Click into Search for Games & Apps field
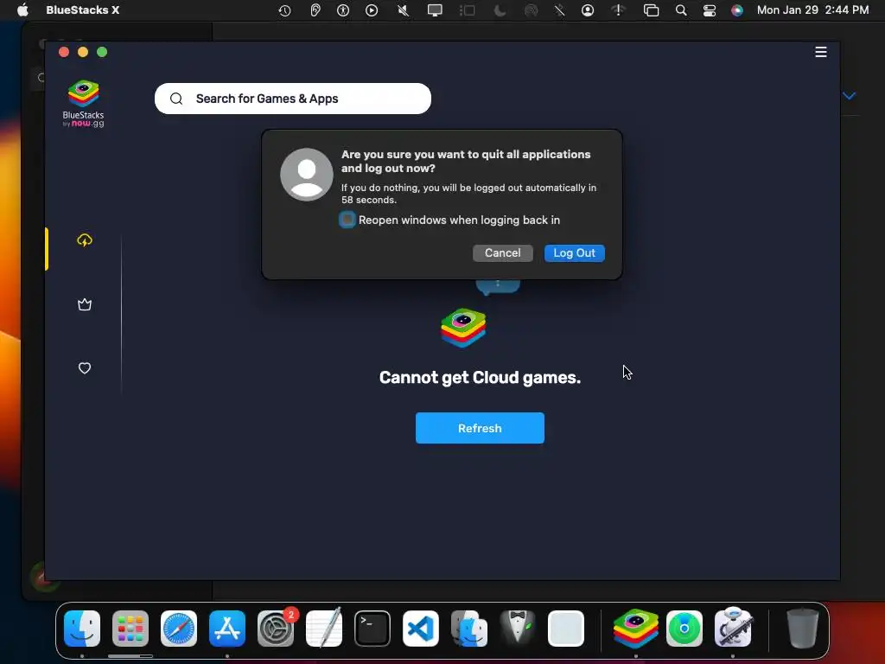This screenshot has width=885, height=664. 293,99
